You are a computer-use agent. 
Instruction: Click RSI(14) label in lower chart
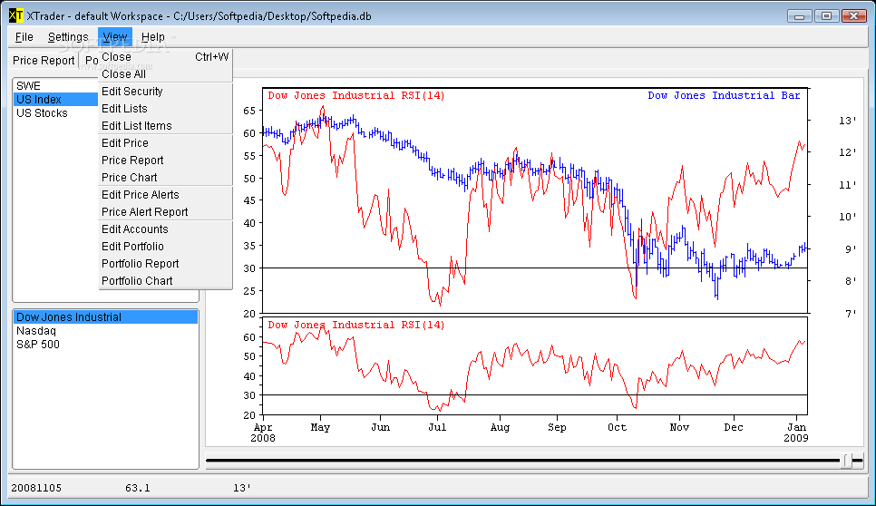[x=355, y=325]
